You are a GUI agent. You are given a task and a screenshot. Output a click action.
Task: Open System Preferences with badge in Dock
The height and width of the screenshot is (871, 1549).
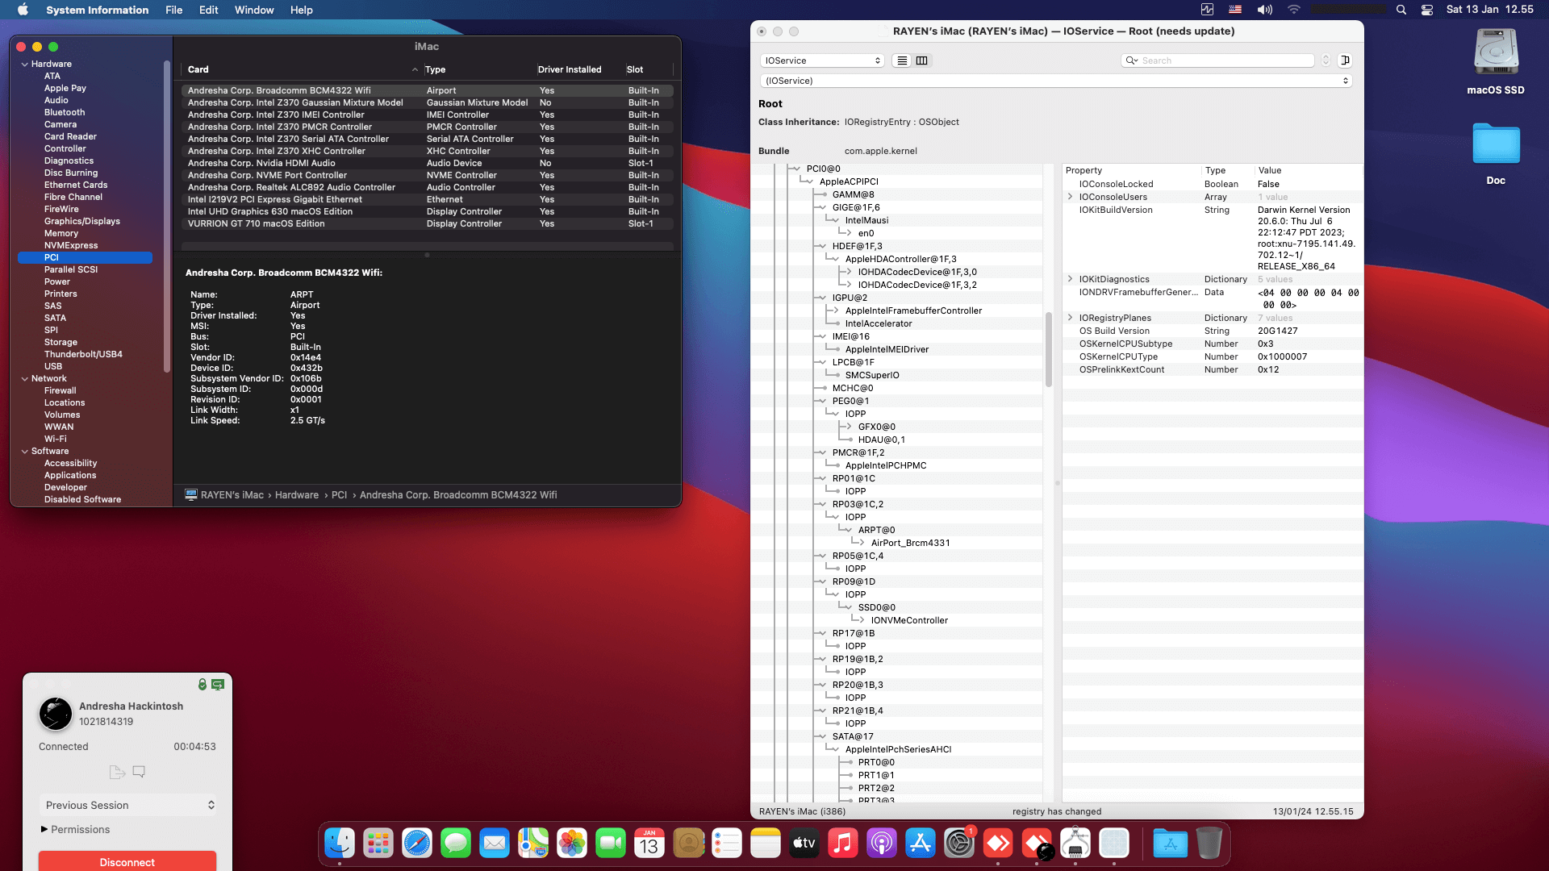pyautogui.click(x=959, y=844)
